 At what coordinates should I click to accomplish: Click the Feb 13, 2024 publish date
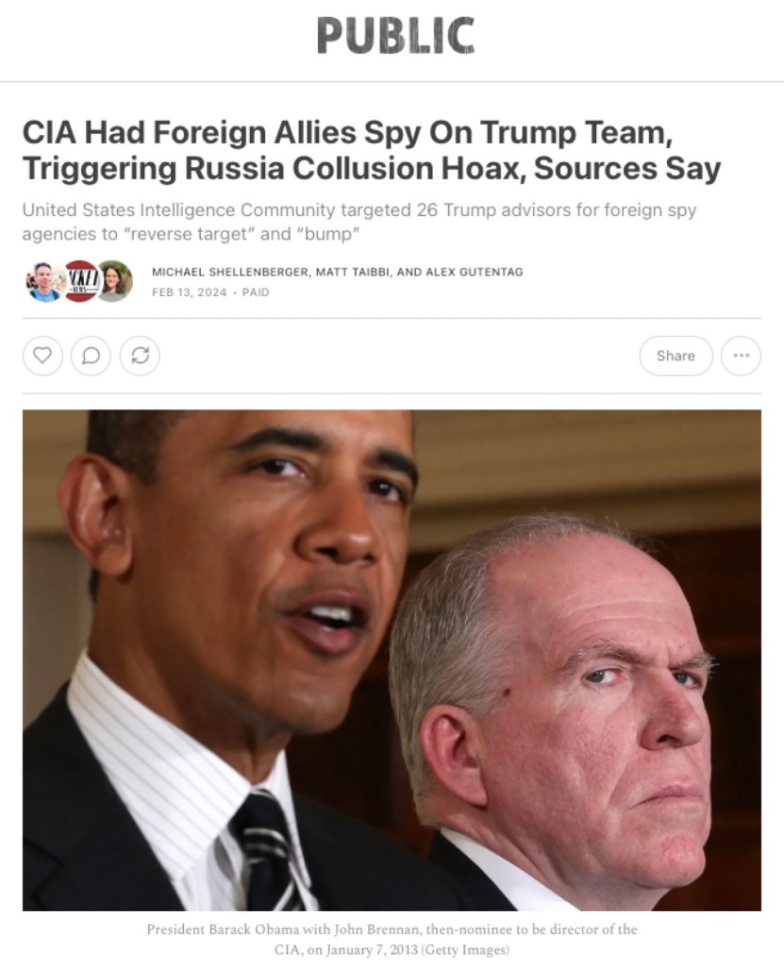point(190,292)
